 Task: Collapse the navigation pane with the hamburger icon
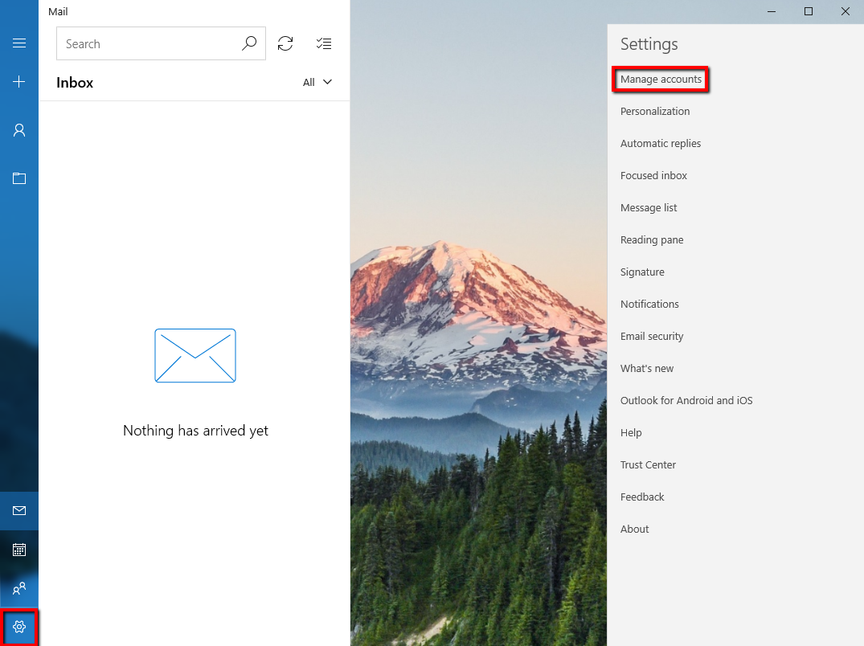18,43
